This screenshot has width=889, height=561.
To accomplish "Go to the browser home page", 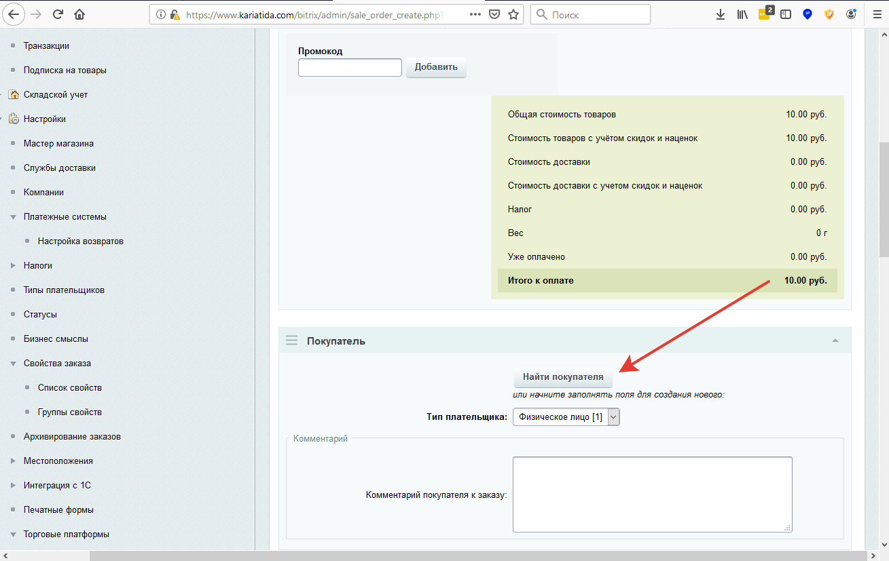I will pyautogui.click(x=79, y=14).
